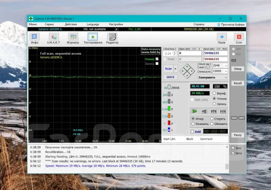Expand the timeout 10000 dropdown
This screenshot has height=190, width=271.
(226, 71)
